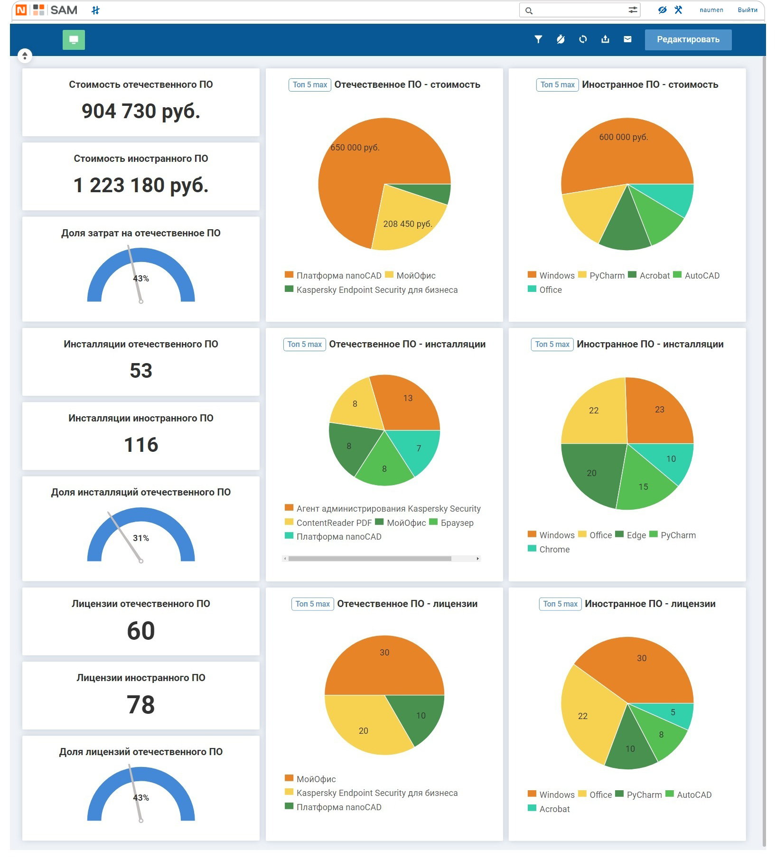
Task: Collapse panel with the up-down arrows circle
Action: click(x=25, y=56)
